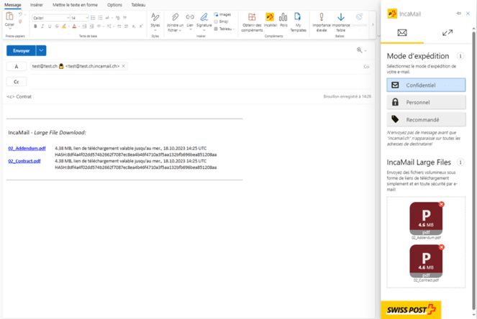Choose the Personnel sending mode

click(426, 102)
